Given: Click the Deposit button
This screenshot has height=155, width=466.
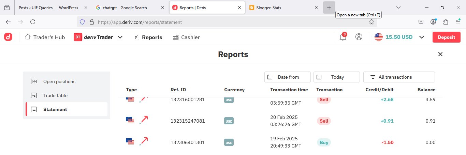Looking at the screenshot, I should point(447,37).
